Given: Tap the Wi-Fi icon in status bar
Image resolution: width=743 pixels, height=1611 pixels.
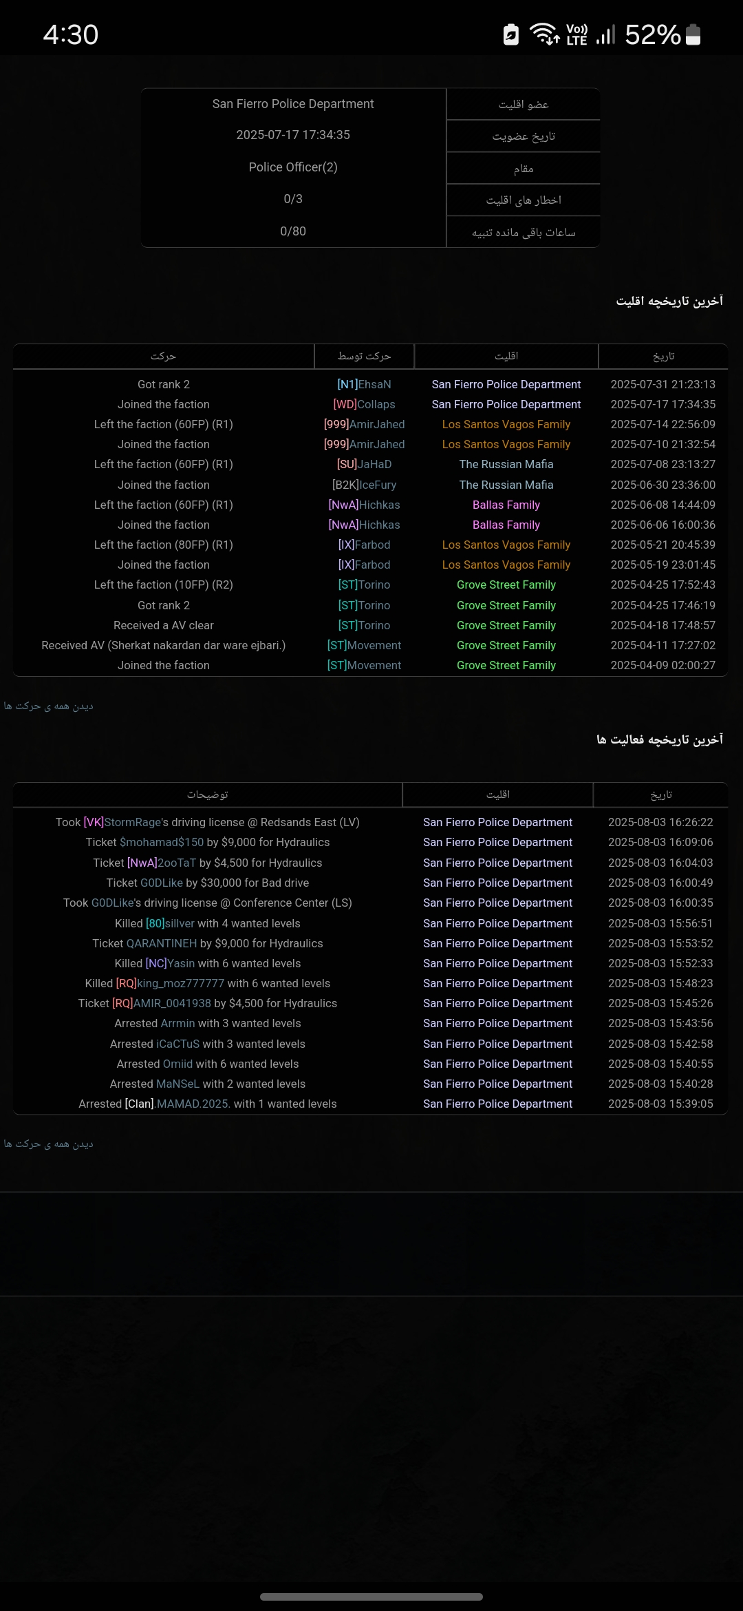Looking at the screenshot, I should 544,34.
